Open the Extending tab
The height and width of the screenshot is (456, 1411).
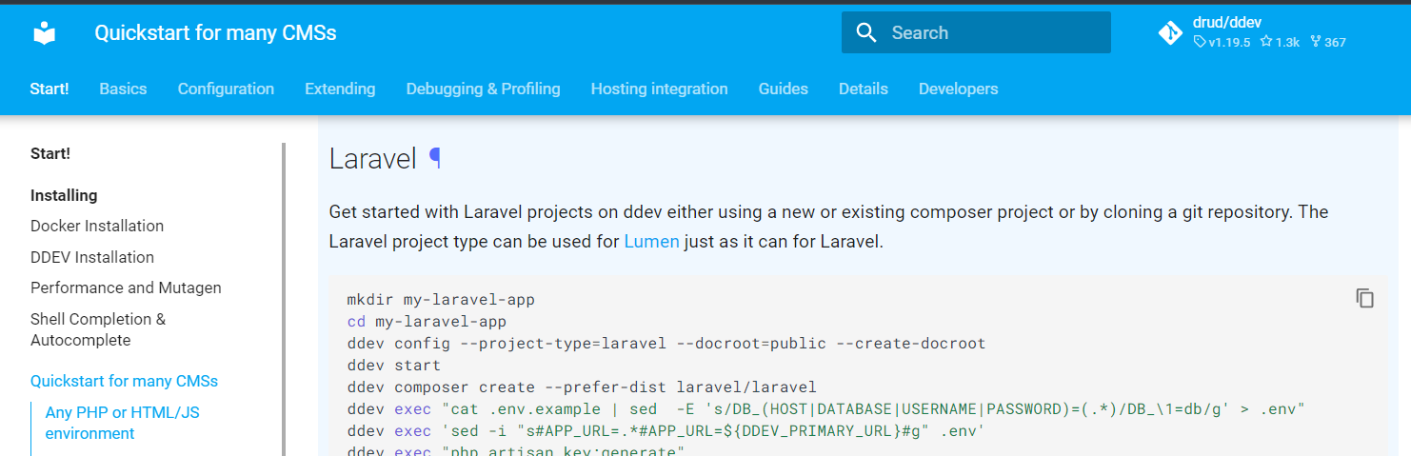(340, 89)
